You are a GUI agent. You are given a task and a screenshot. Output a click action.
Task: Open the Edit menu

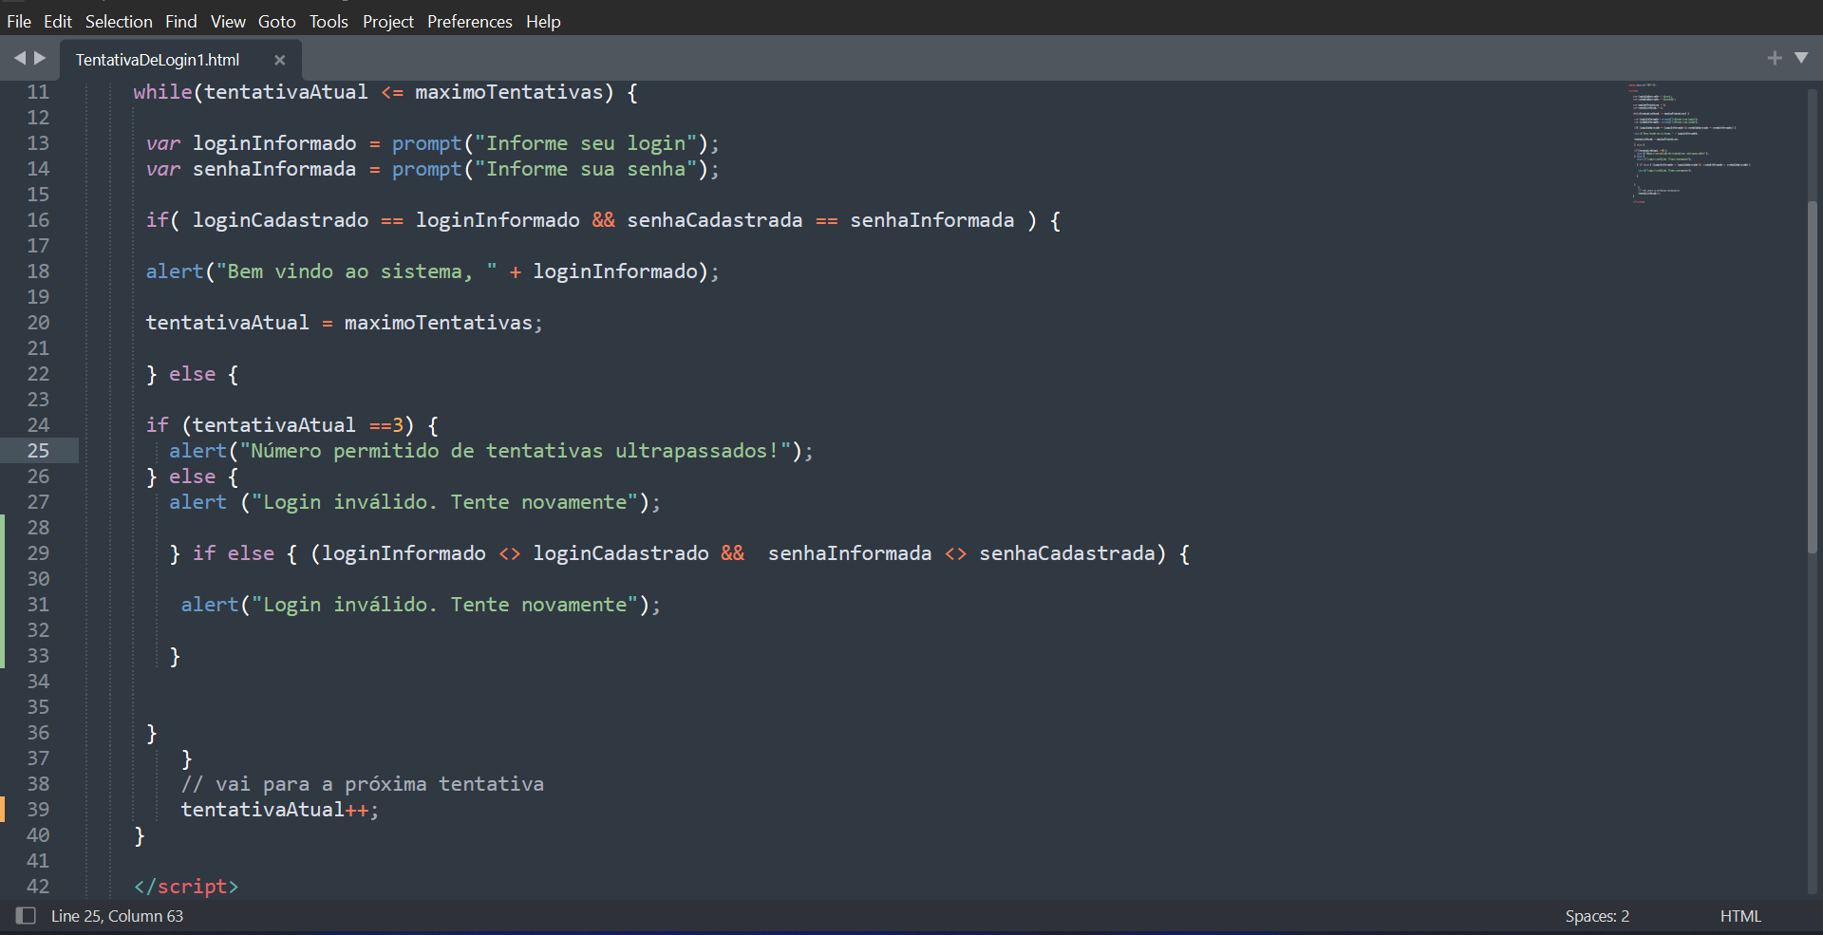click(58, 21)
